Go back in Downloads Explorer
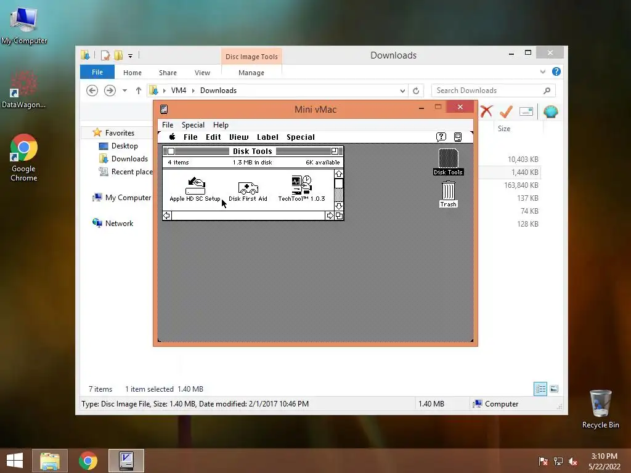631x473 pixels. [x=92, y=91]
